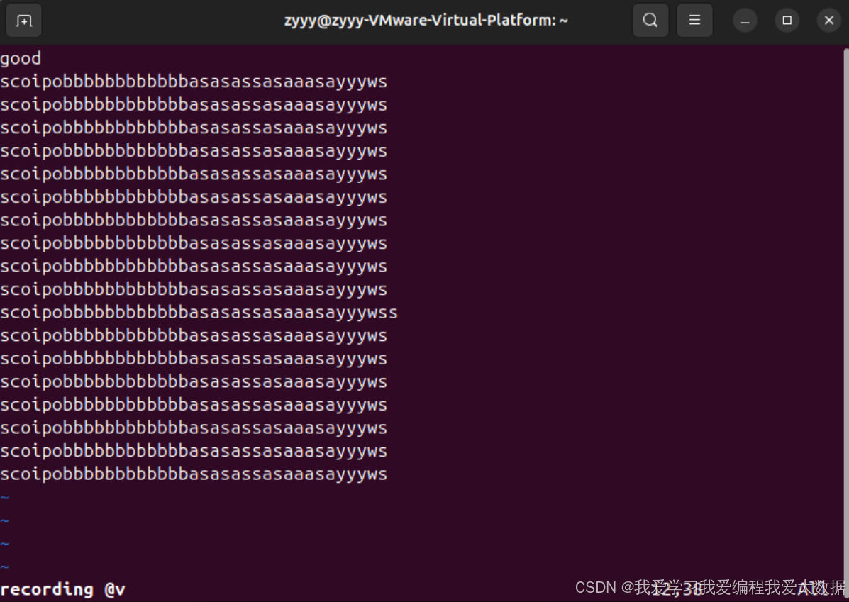849x602 pixels.
Task: Click the line ending with yyywss
Action: (199, 312)
